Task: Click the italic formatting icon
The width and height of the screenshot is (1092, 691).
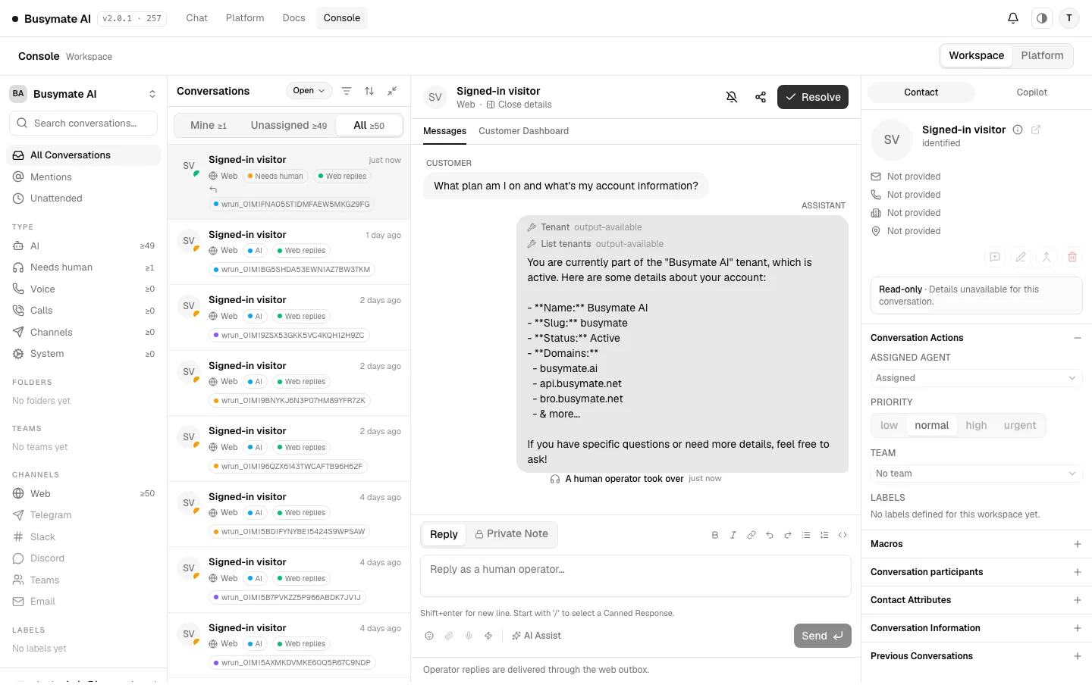Action: 733,535
